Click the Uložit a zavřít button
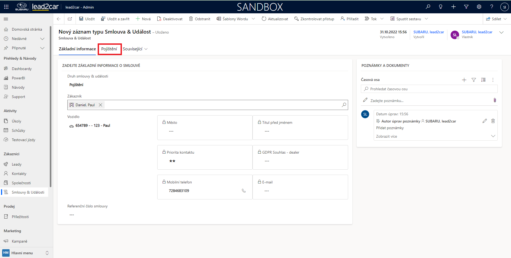The width and height of the screenshot is (511, 258). click(x=115, y=19)
